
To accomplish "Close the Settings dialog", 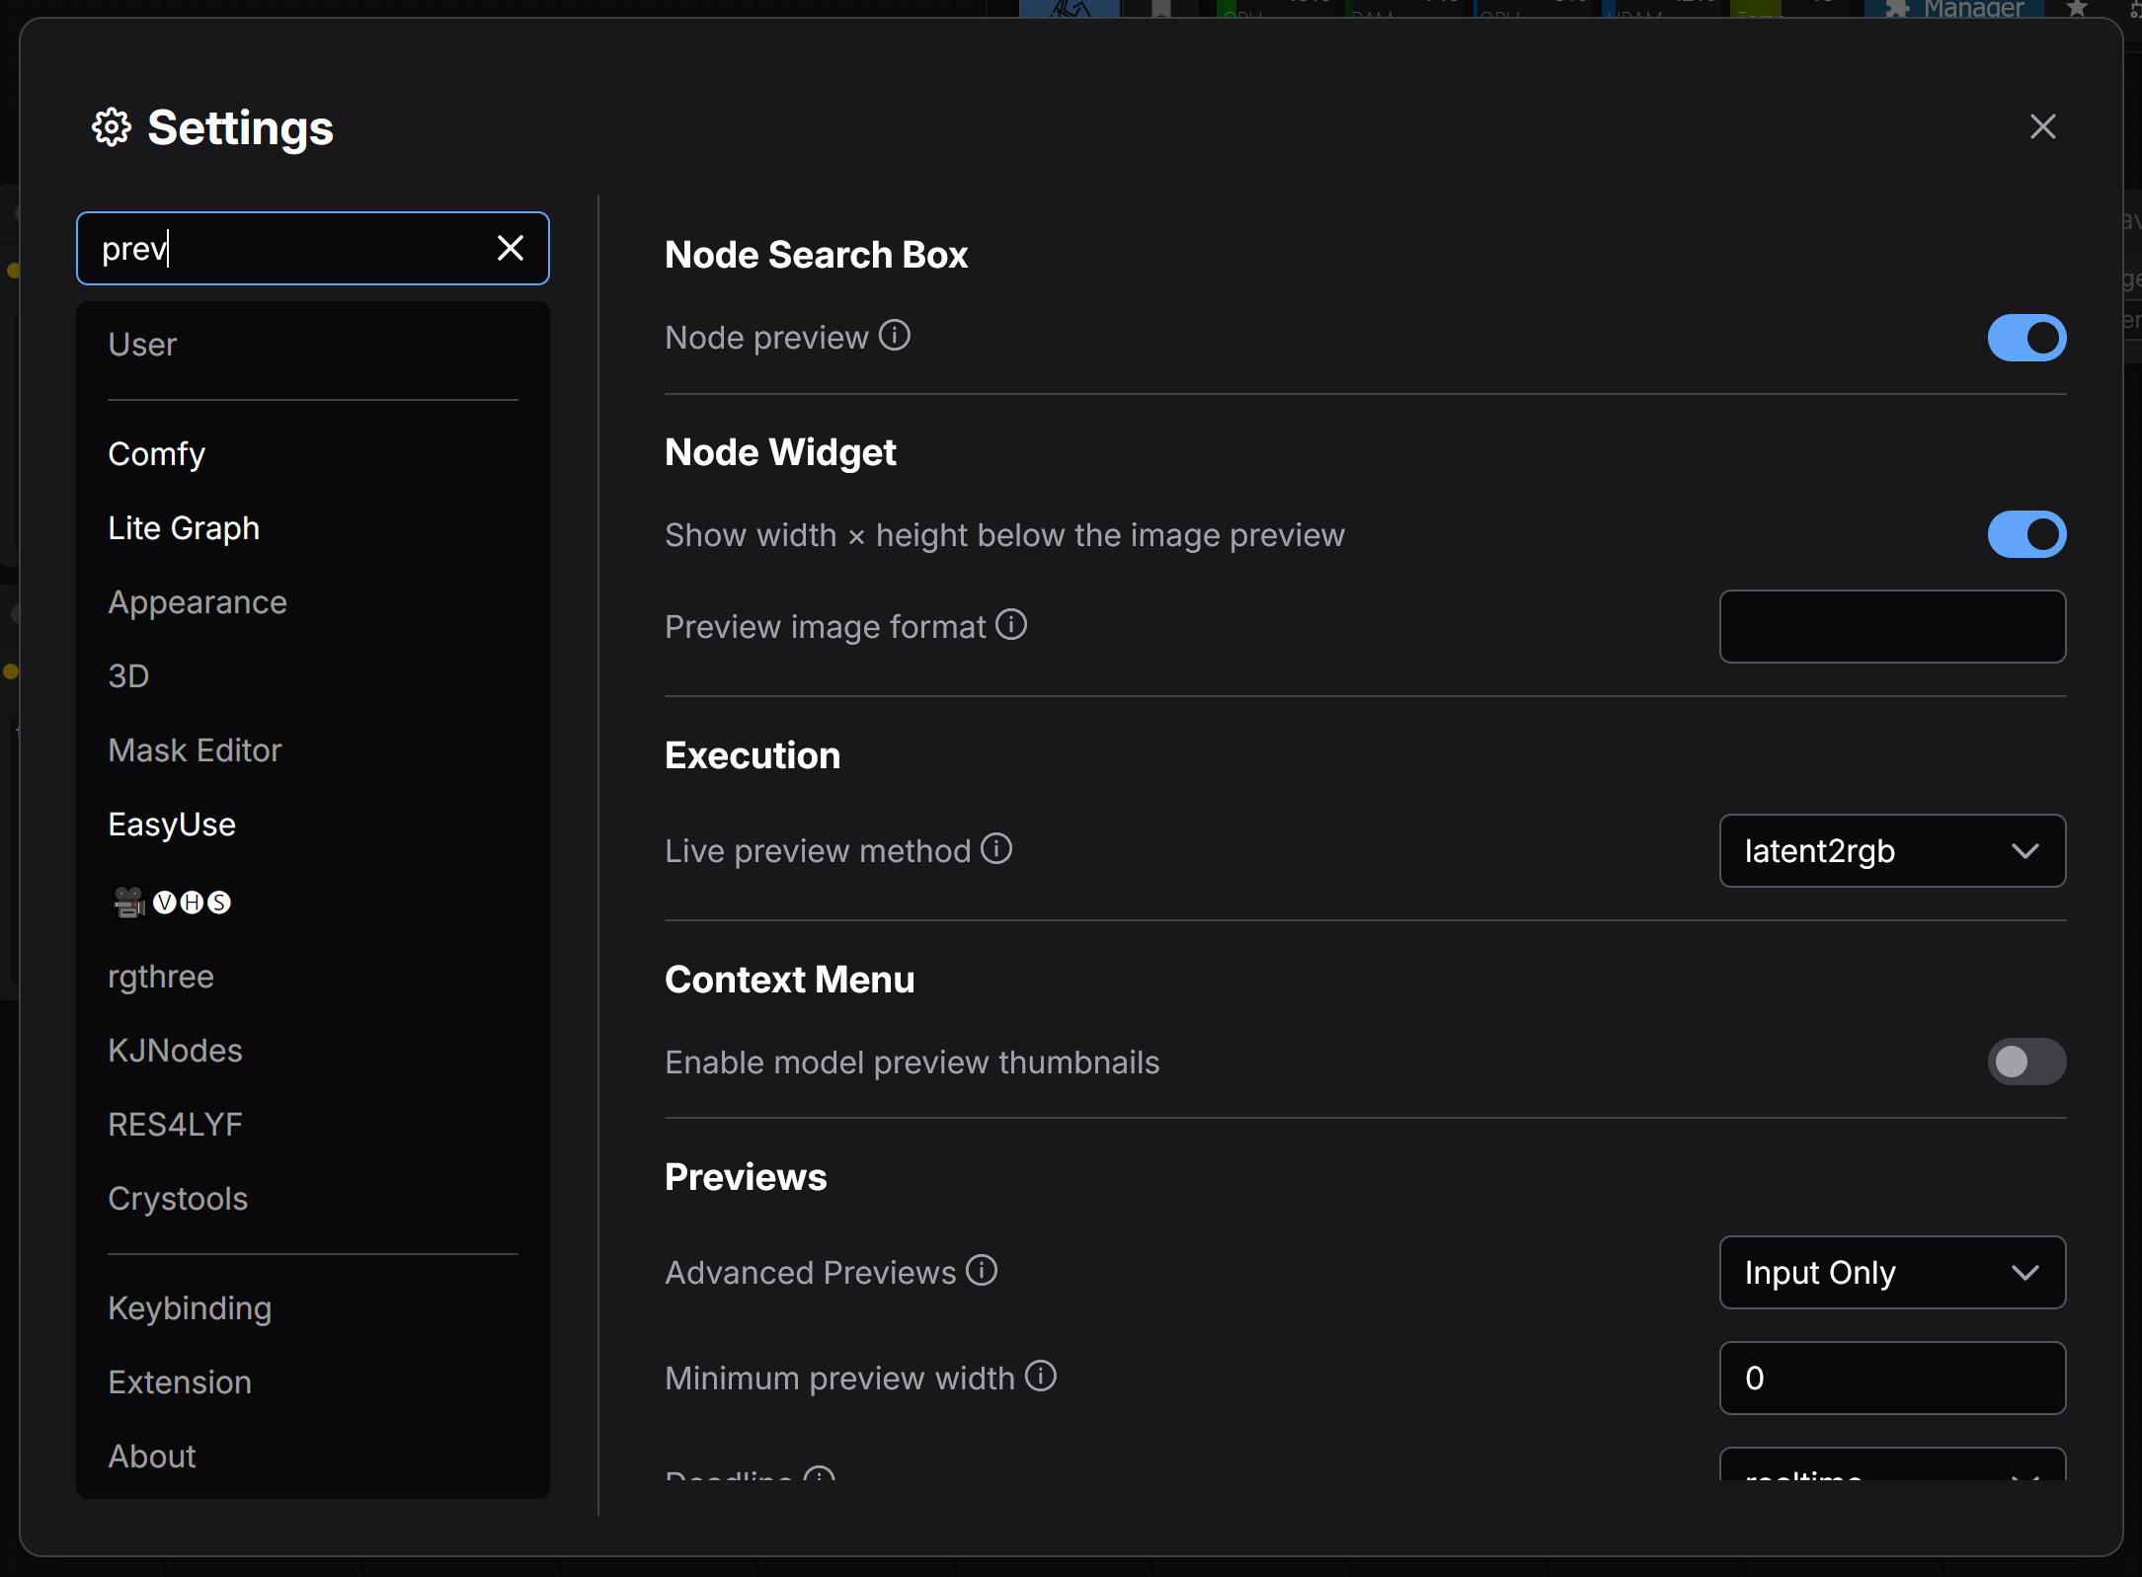I will tap(2041, 126).
